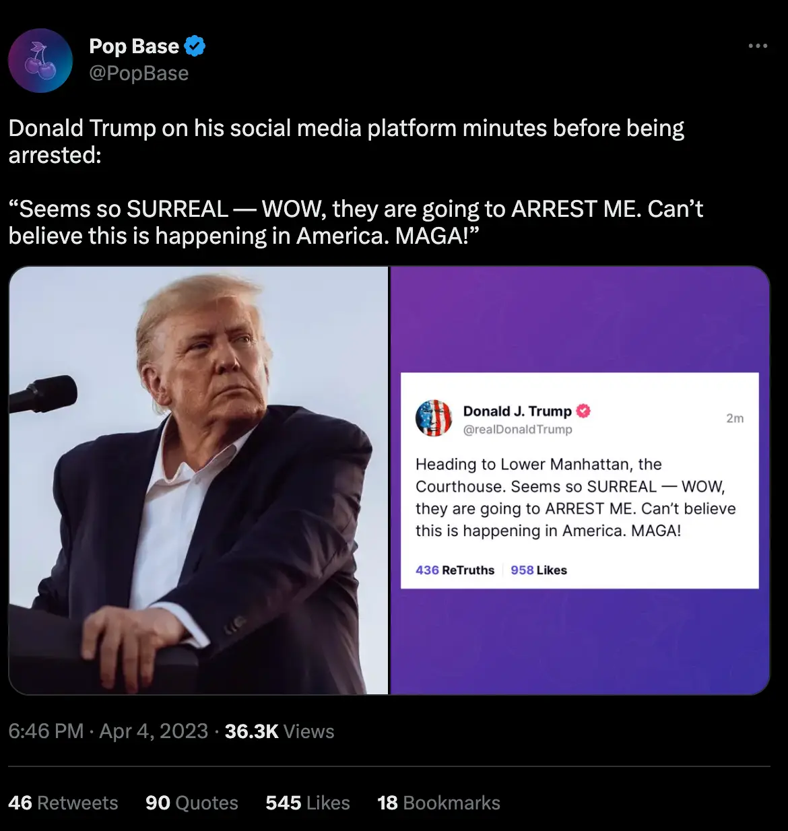Click Donald J. Trump's flag-themed avatar

[x=434, y=418]
